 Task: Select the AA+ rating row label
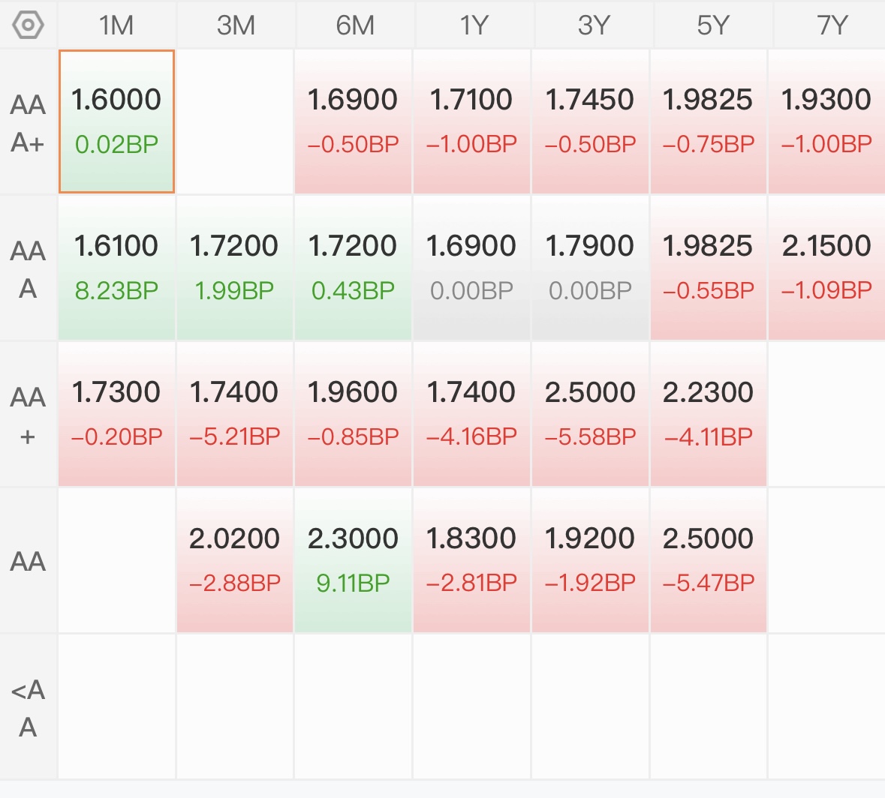[x=29, y=415]
